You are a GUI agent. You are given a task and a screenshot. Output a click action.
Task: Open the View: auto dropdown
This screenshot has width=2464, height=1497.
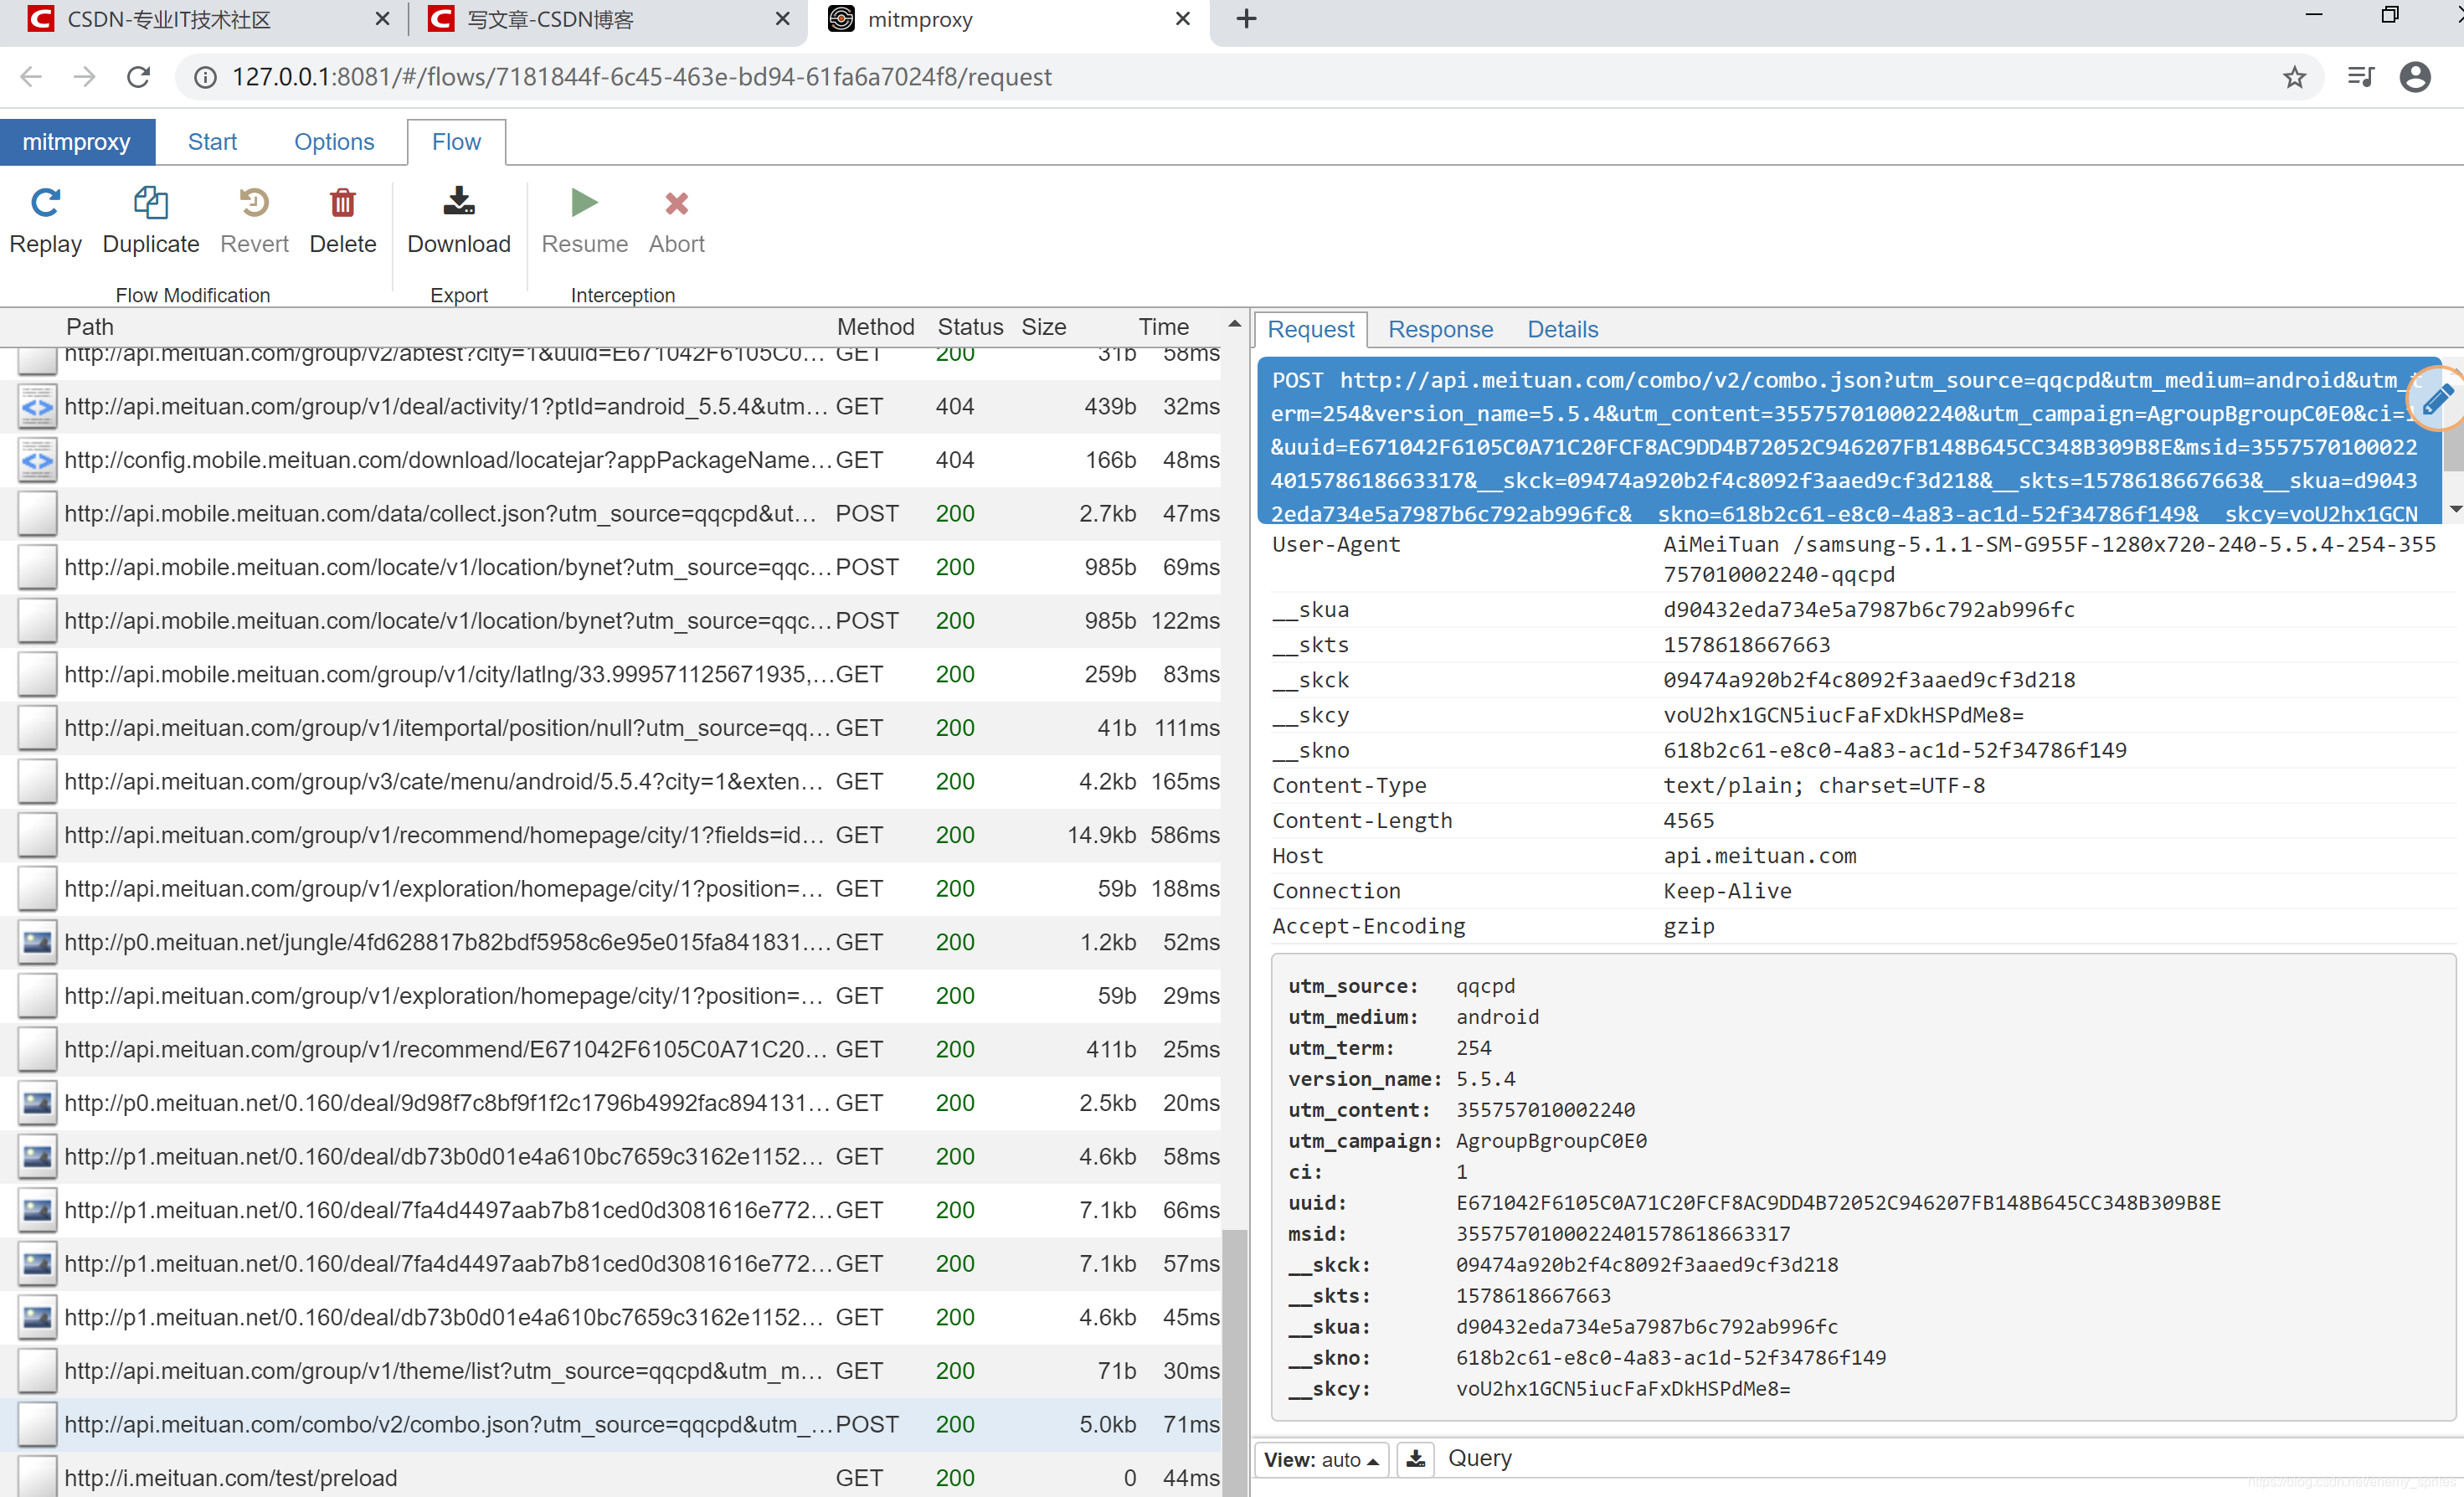[x=1320, y=1459]
